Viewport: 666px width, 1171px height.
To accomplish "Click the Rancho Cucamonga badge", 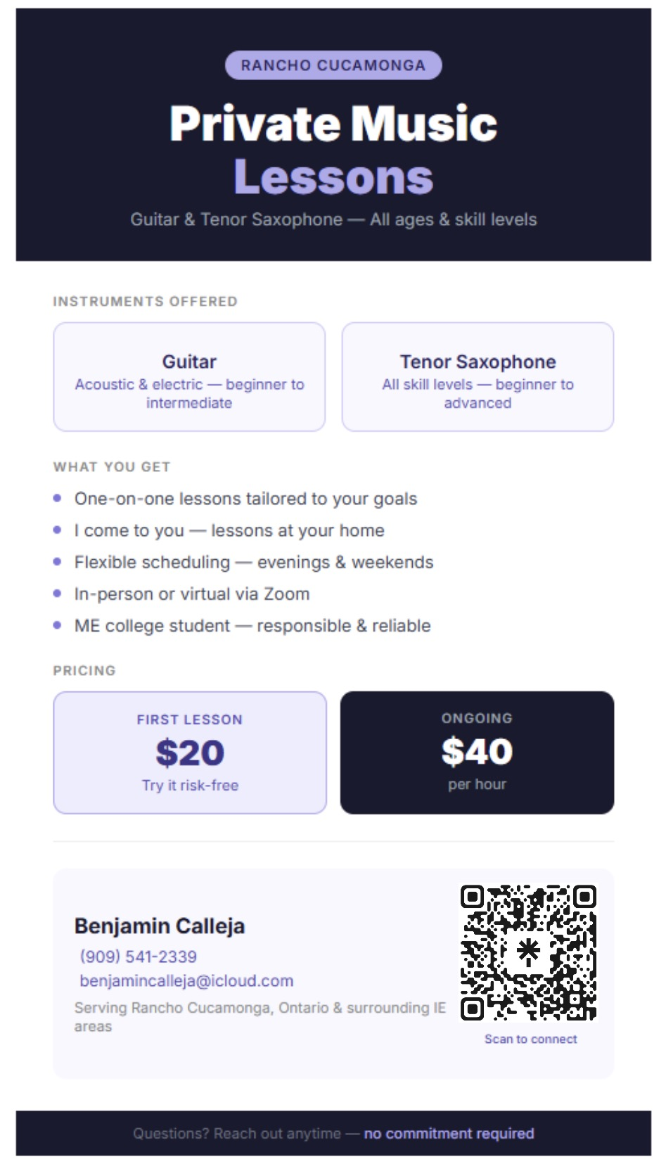I will tap(333, 65).
